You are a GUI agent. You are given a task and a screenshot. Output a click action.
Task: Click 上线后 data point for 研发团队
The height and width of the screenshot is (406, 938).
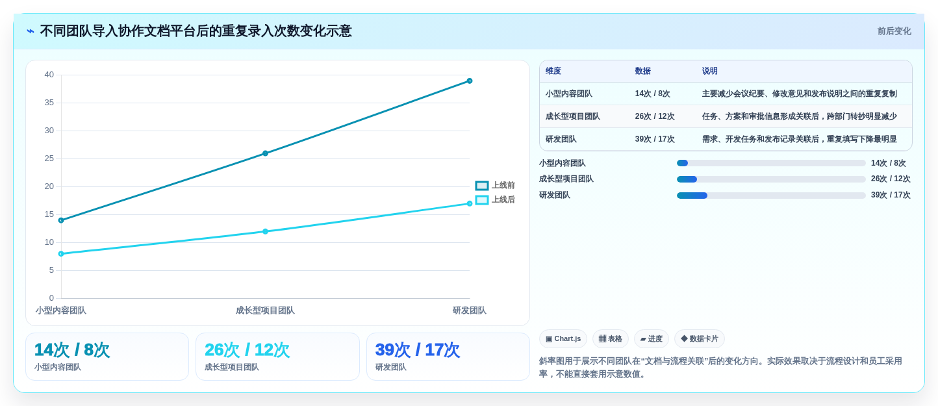(x=470, y=203)
